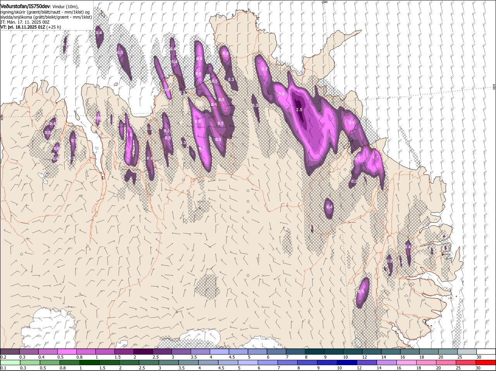Image resolution: width=496 pixels, height=371 pixels.
Task: Click the Veðurstofan/IS750dev title text
Action: 25,6
